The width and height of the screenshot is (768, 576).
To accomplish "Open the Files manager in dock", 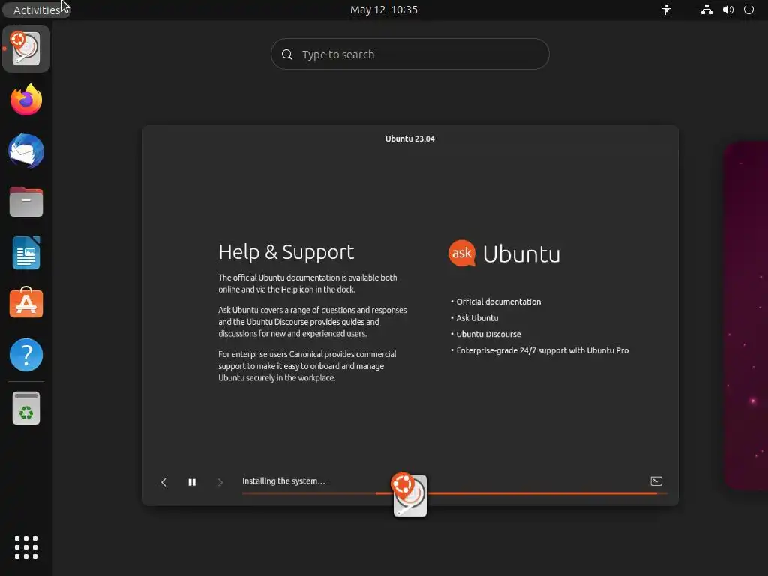I will tap(26, 202).
